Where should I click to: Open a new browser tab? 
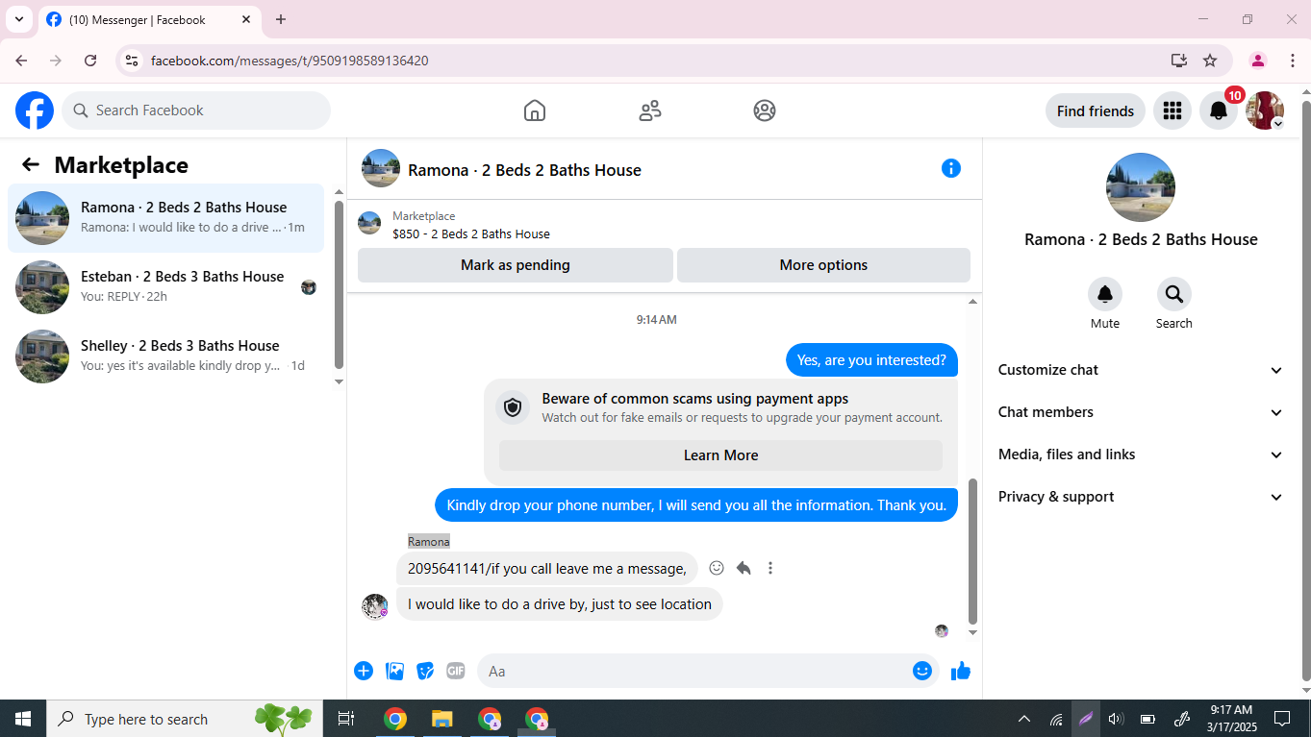281,19
